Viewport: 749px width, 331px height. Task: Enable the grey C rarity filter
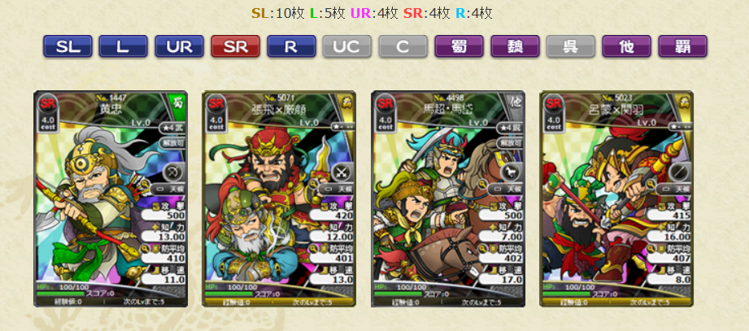click(x=403, y=46)
